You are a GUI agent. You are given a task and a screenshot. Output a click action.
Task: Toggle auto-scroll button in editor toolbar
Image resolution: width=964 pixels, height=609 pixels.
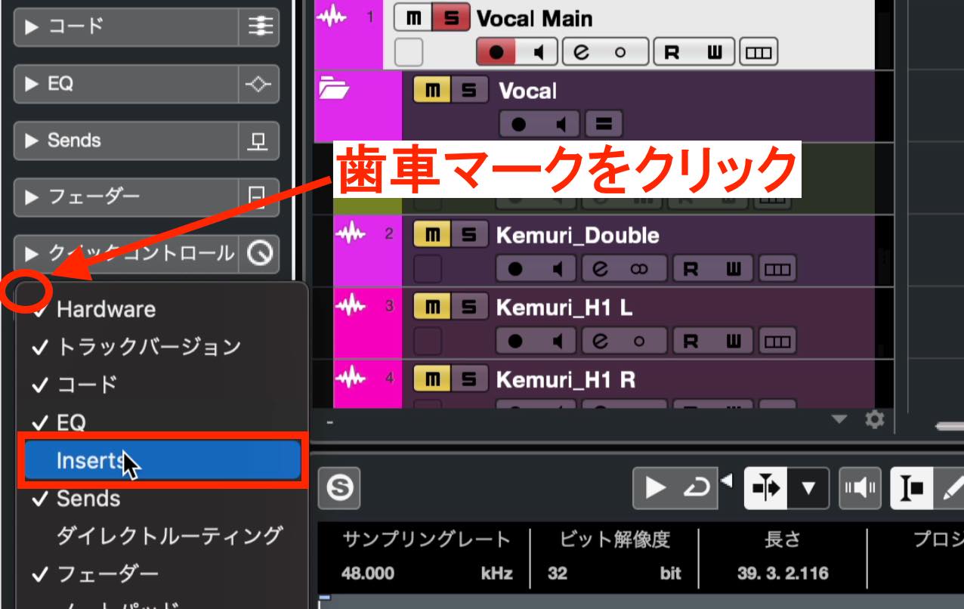[x=766, y=488]
